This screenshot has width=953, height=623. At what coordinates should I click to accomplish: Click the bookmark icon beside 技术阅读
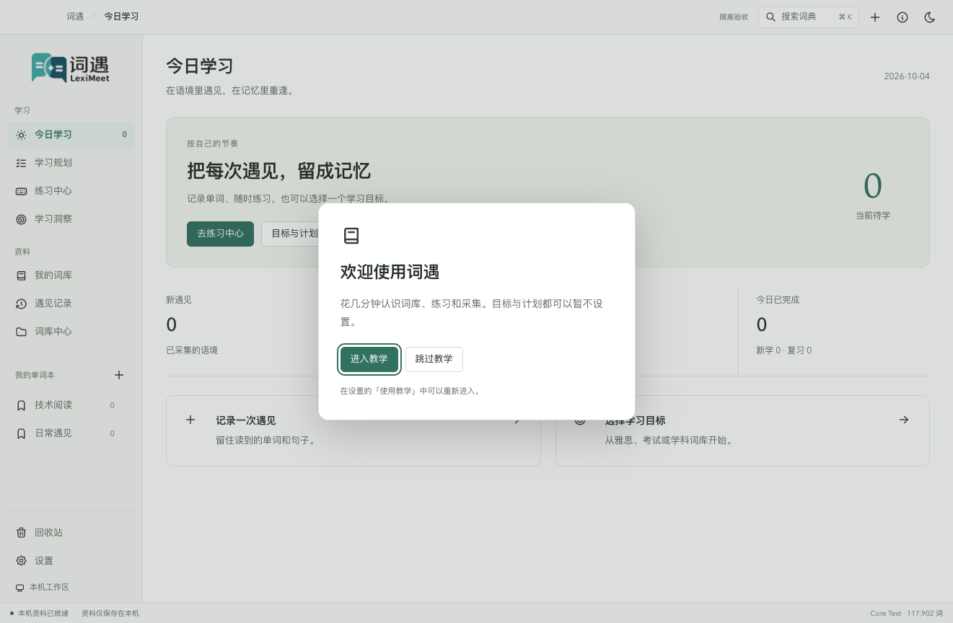point(21,405)
